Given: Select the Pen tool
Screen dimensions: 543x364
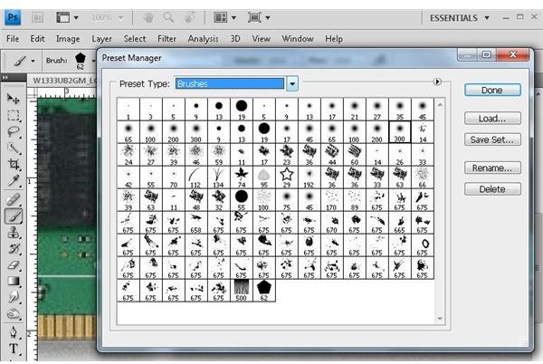Looking at the screenshot, I should pyautogui.click(x=14, y=332).
